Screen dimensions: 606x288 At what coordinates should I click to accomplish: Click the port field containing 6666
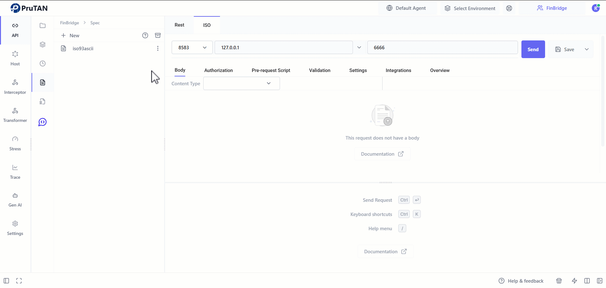click(442, 48)
